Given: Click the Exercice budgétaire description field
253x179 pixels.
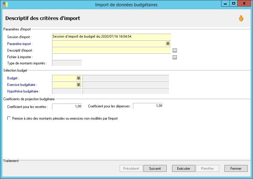Looking at the screenshot, I should pyautogui.click(x=126, y=84).
